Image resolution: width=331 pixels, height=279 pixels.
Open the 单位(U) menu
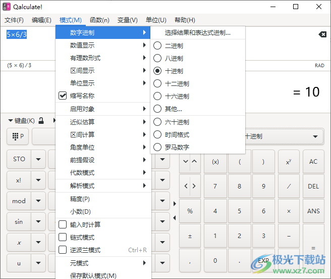(156, 20)
